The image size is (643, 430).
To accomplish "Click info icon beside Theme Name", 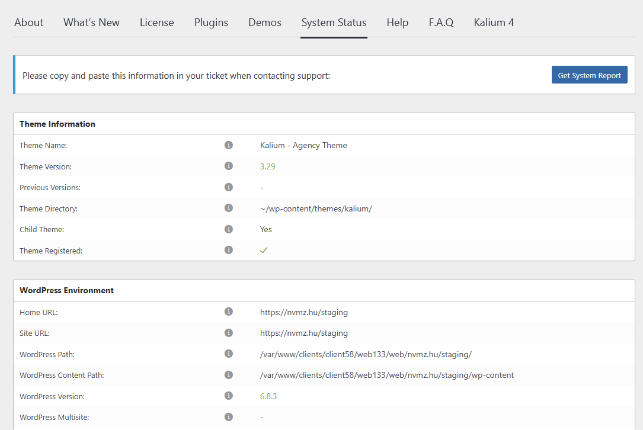I will tap(229, 145).
